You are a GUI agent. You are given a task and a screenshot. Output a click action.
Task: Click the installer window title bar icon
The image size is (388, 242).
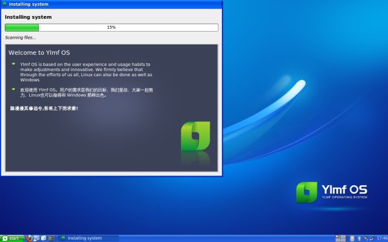[5, 4]
